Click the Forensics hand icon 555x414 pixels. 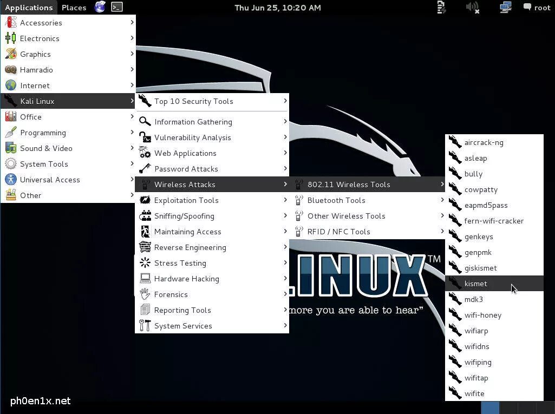(145, 294)
